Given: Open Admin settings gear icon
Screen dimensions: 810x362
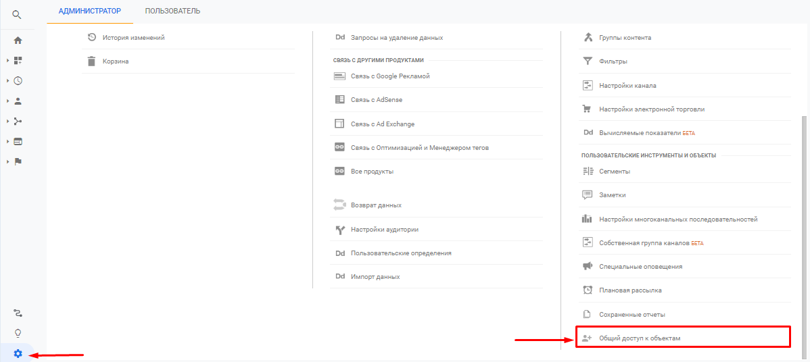Looking at the screenshot, I should click(x=18, y=354).
